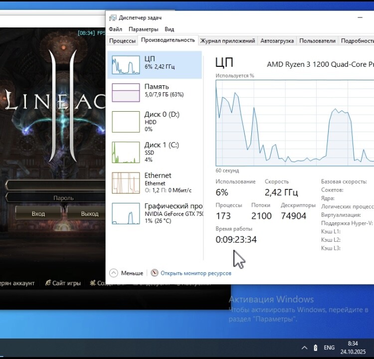Open the Файл menu
Screen dimensions: 374x359
pyautogui.click(x=115, y=29)
